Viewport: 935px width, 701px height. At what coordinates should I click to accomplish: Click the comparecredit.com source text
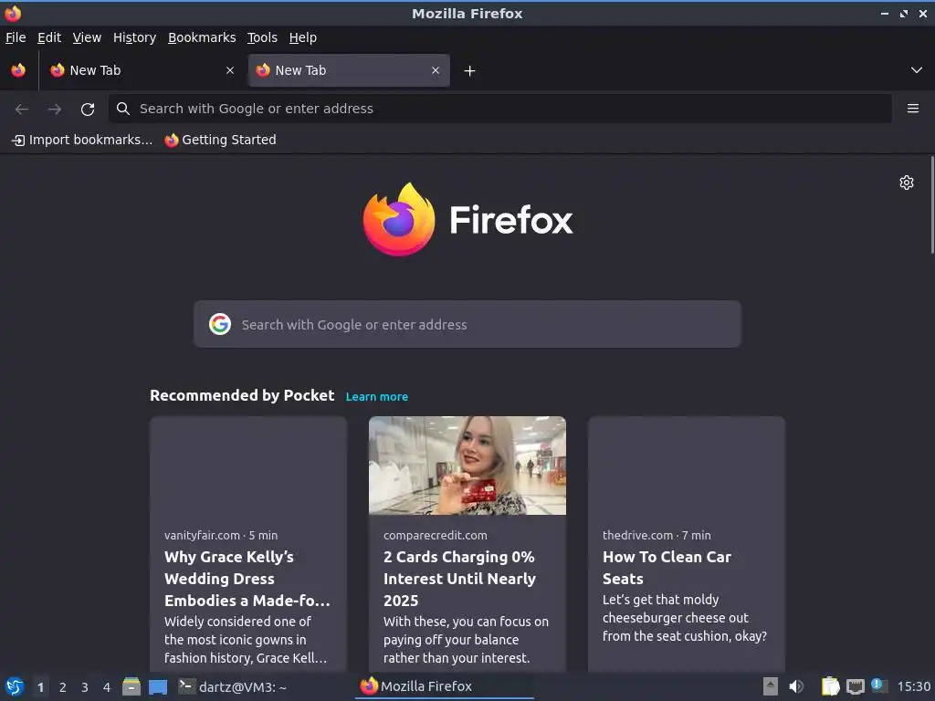tap(436, 535)
